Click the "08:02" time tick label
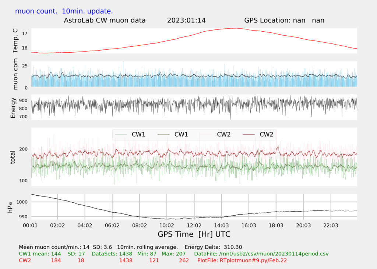This screenshot has width=377, height=269. pyautogui.click(x=140, y=226)
